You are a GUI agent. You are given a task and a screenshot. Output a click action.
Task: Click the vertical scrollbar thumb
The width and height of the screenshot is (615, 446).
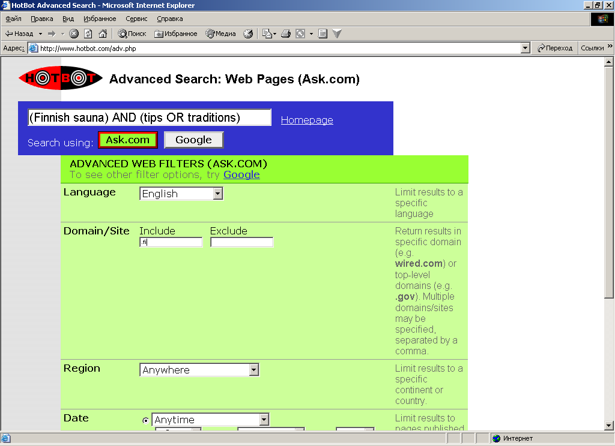click(609, 182)
